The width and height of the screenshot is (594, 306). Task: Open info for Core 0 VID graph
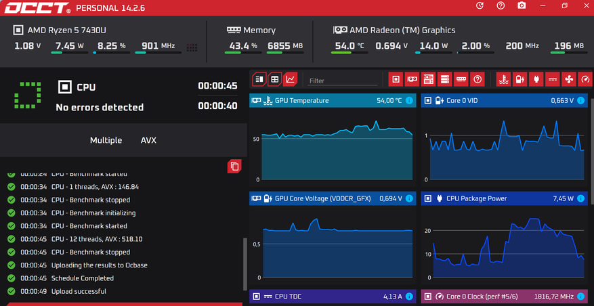pos(580,101)
